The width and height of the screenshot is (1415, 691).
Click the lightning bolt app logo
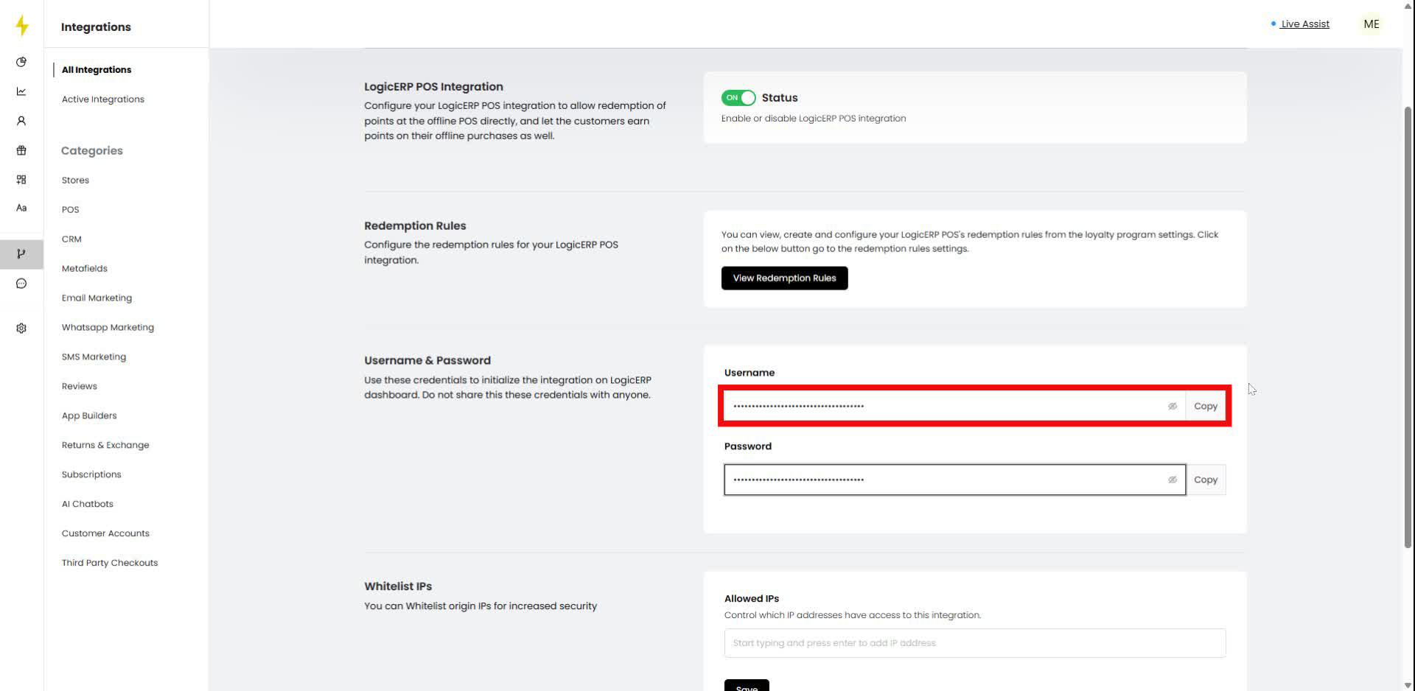pos(21,25)
